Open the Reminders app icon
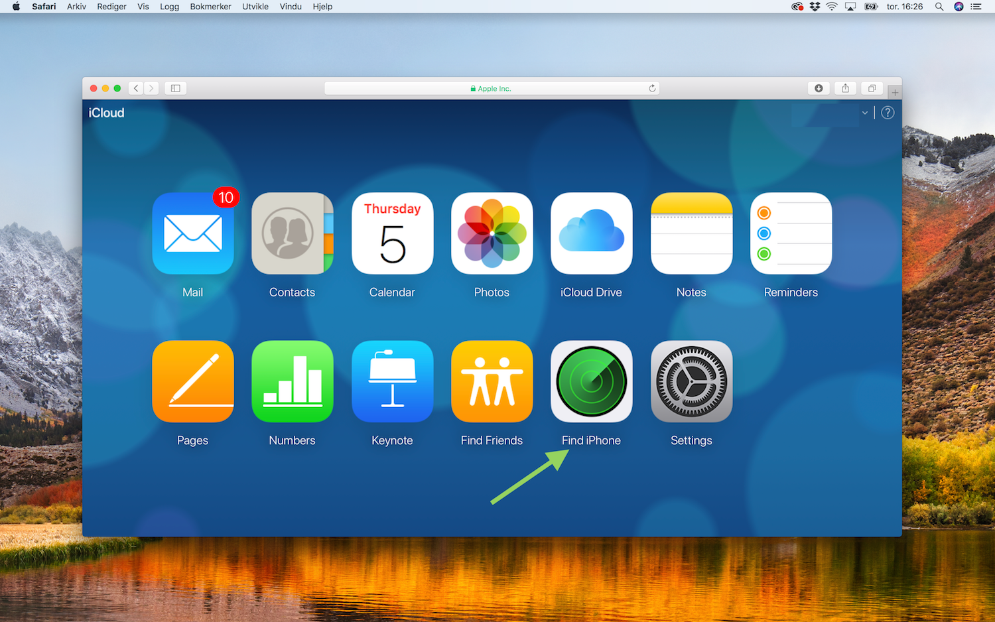This screenshot has width=995, height=622. click(x=791, y=233)
